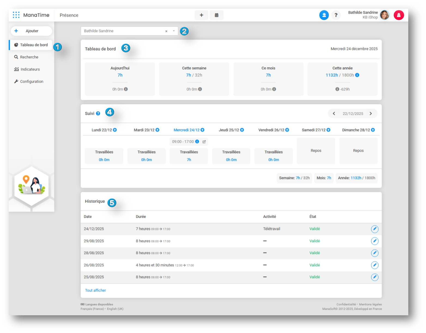426x333 pixels.
Task: Open the ManaTime apps grid icon
Action: (x=16, y=15)
